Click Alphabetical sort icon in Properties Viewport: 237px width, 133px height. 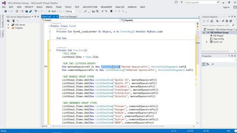point(208,64)
